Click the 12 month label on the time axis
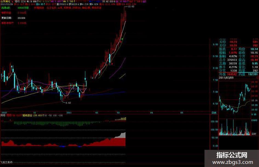This screenshot has height=167, width=259. coord(35,113)
